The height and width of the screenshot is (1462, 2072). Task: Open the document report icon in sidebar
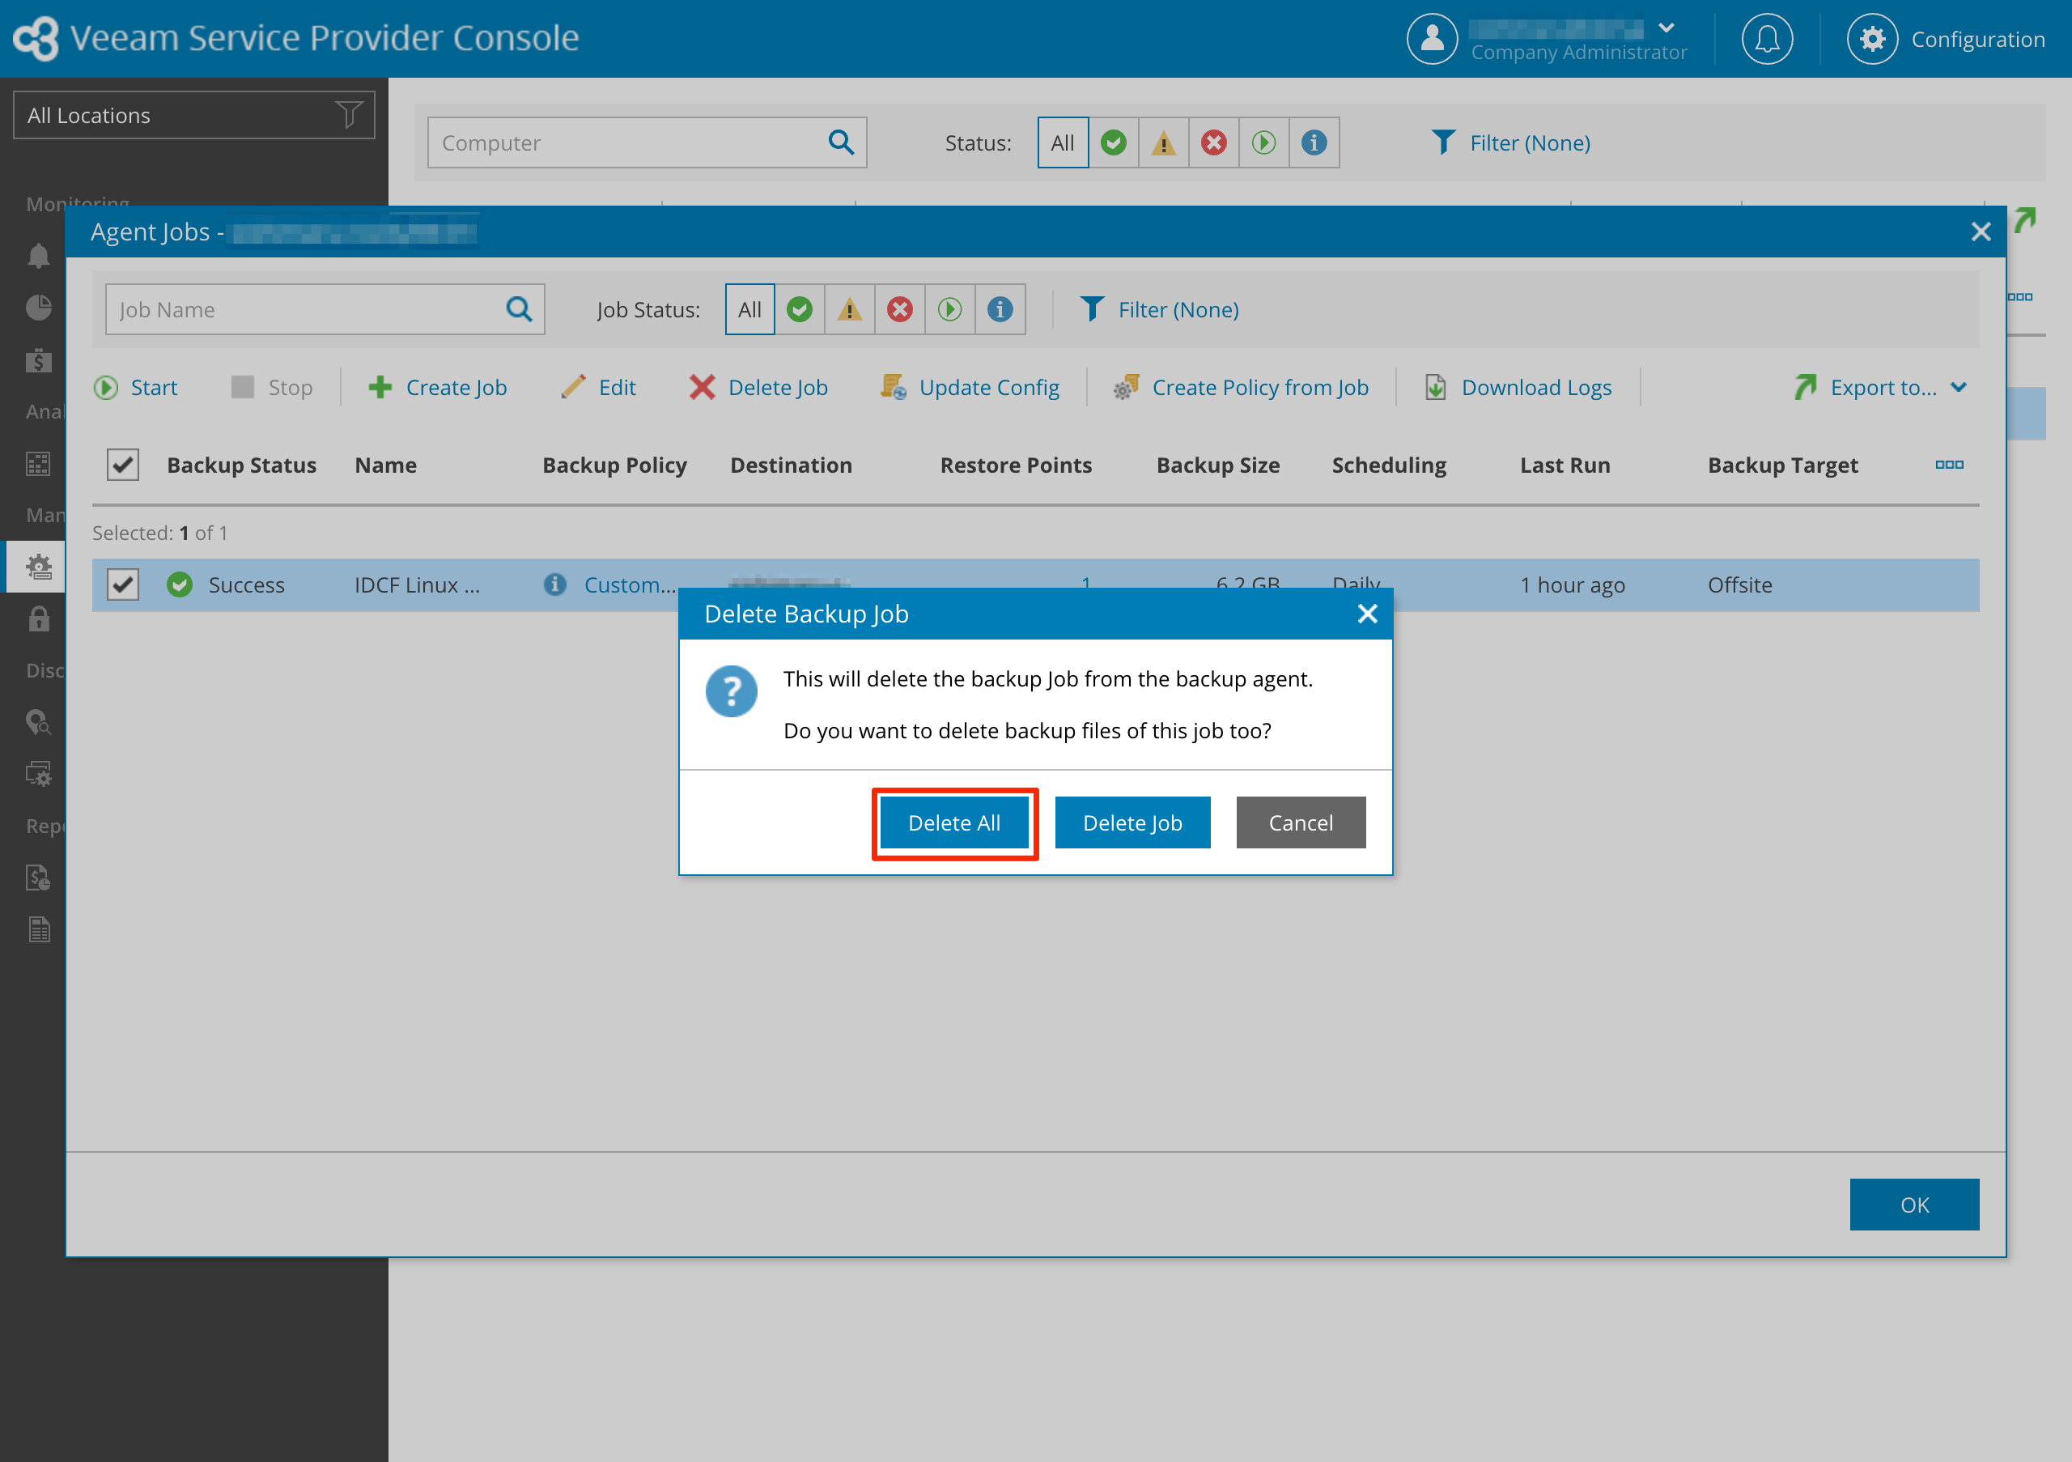(x=38, y=929)
